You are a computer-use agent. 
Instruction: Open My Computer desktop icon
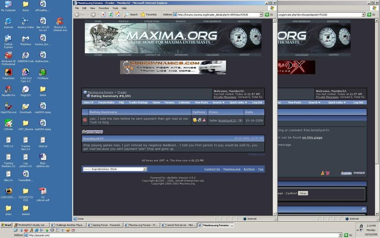click(x=8, y=6)
